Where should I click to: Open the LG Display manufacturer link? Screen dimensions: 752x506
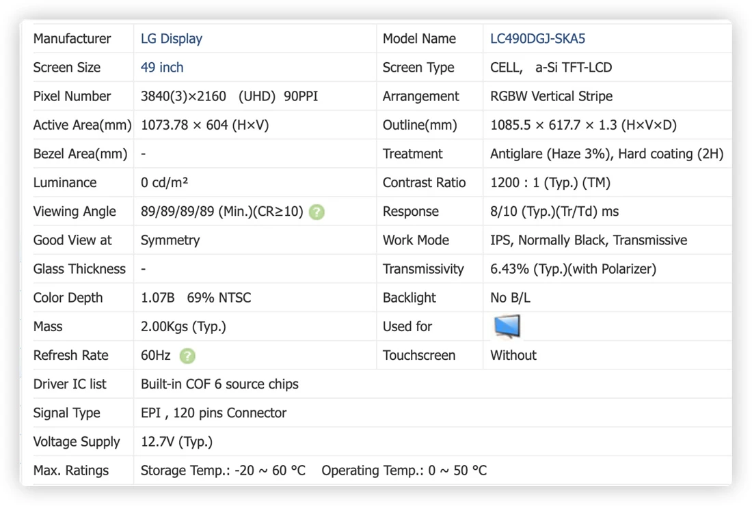tap(171, 39)
